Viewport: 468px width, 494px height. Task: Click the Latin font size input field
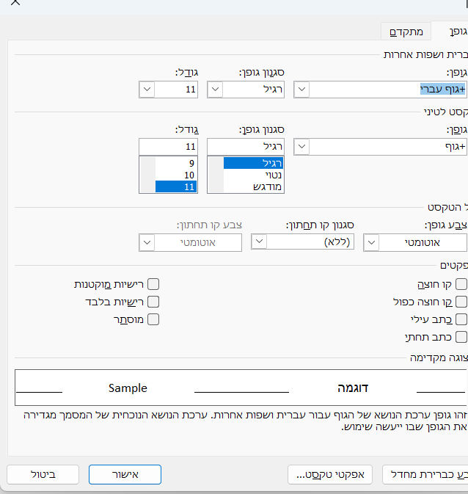coord(169,147)
